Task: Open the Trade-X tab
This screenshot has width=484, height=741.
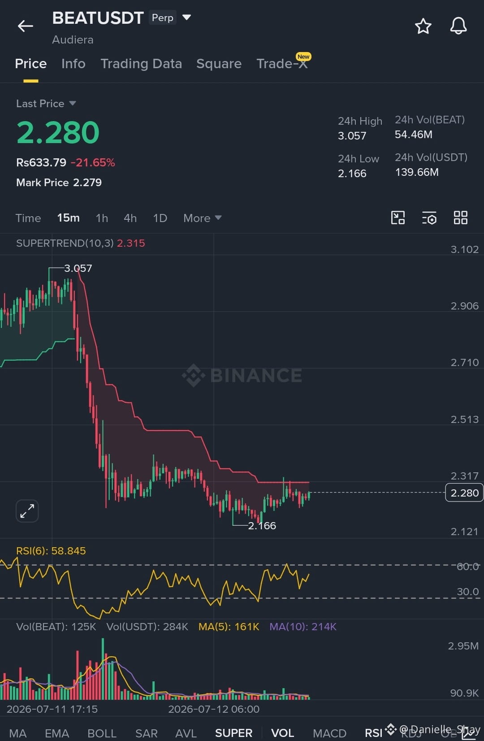Action: pos(282,64)
